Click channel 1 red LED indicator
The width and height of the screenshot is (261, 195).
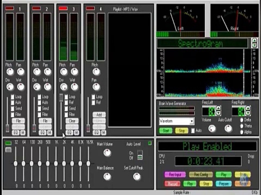click(x=10, y=8)
